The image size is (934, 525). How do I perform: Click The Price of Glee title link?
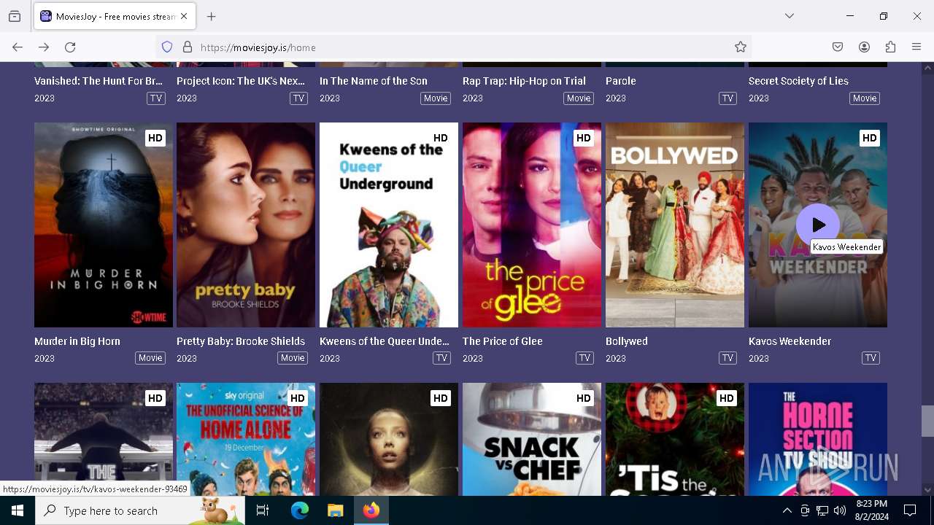(x=503, y=341)
